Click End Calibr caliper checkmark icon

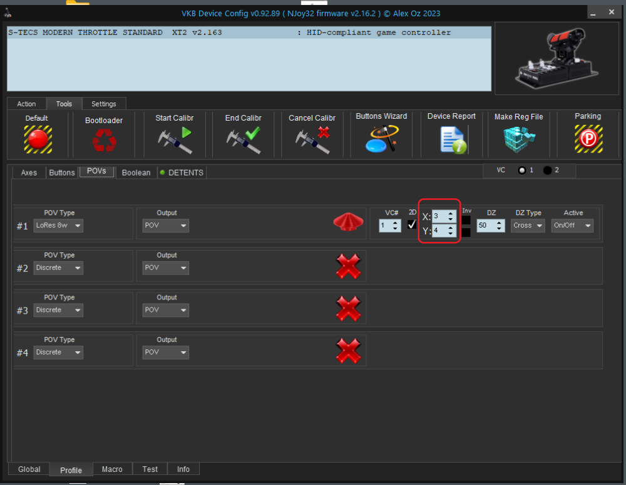pos(243,139)
